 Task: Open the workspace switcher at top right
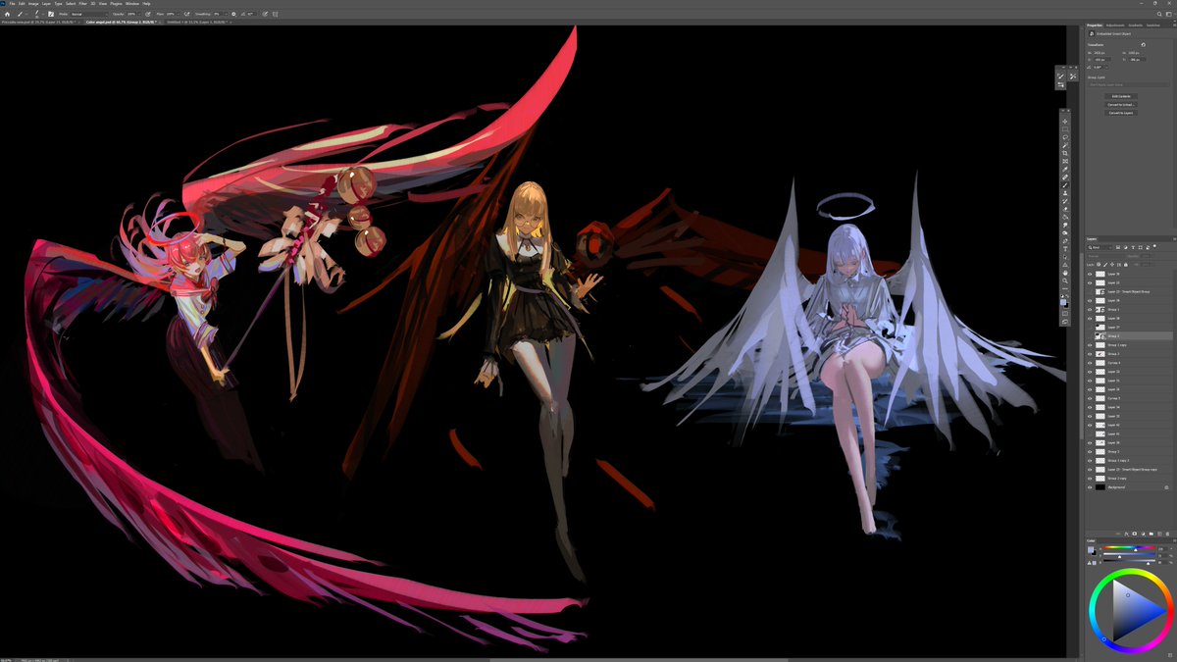click(x=1169, y=14)
